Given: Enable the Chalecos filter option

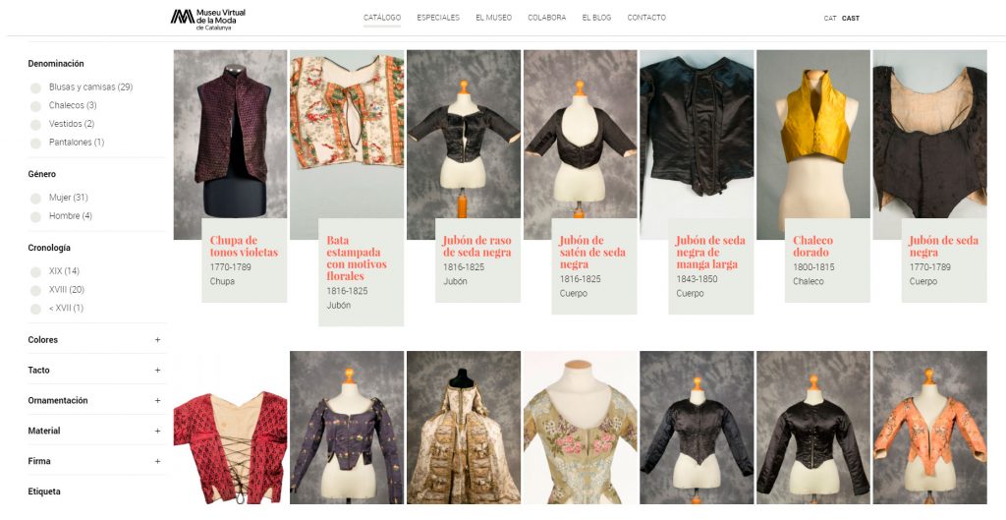Looking at the screenshot, I should (x=36, y=106).
